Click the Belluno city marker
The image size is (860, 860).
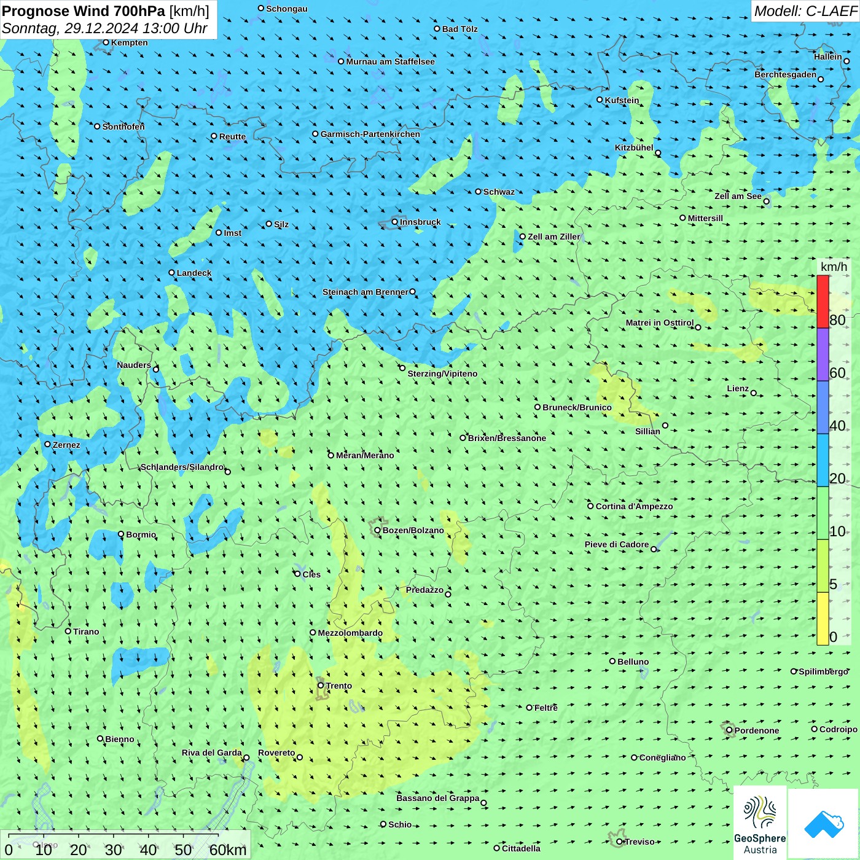point(612,661)
